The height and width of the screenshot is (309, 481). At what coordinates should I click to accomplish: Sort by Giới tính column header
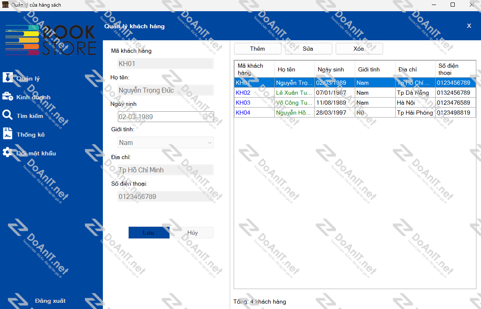(375, 69)
